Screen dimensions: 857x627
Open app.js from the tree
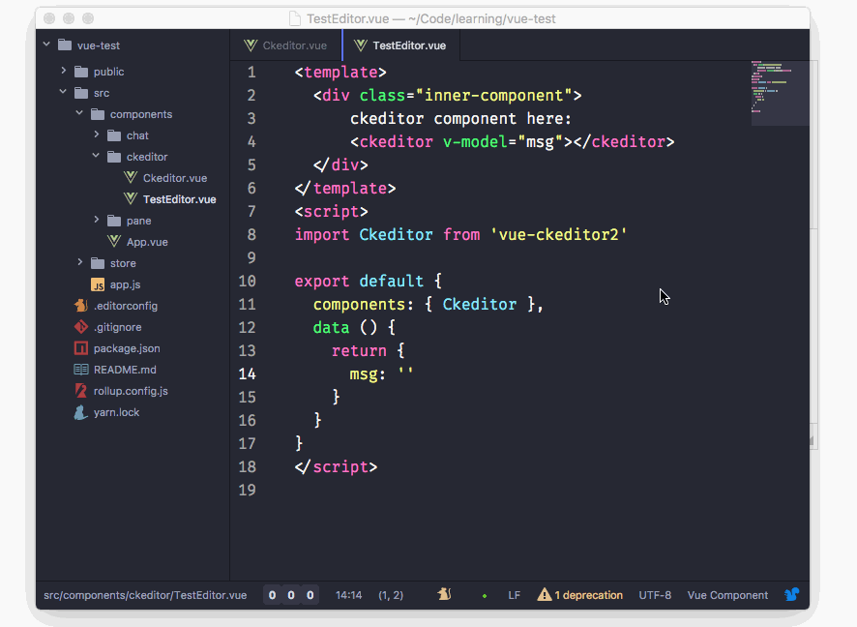(x=125, y=284)
